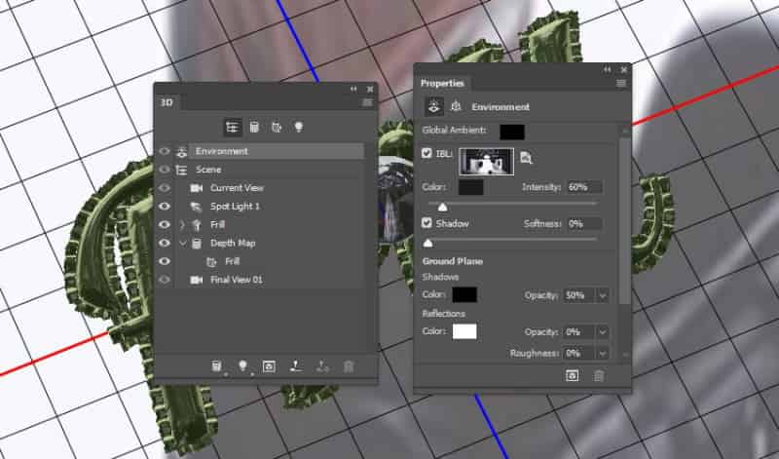The width and height of the screenshot is (779, 459).
Task: Click add new light bulb icon in 3D panel footer
Action: coord(242,366)
